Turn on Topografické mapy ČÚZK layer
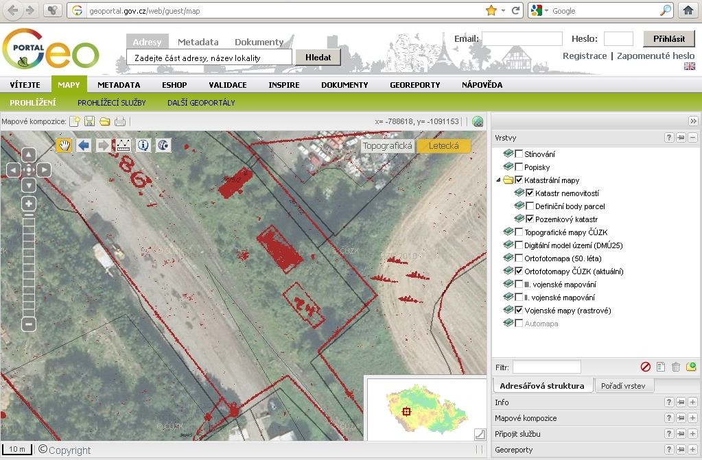Screen dimensions: 702x460 pyautogui.click(x=519, y=232)
